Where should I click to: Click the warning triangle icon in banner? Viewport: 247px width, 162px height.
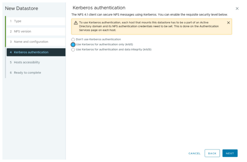(75, 23)
